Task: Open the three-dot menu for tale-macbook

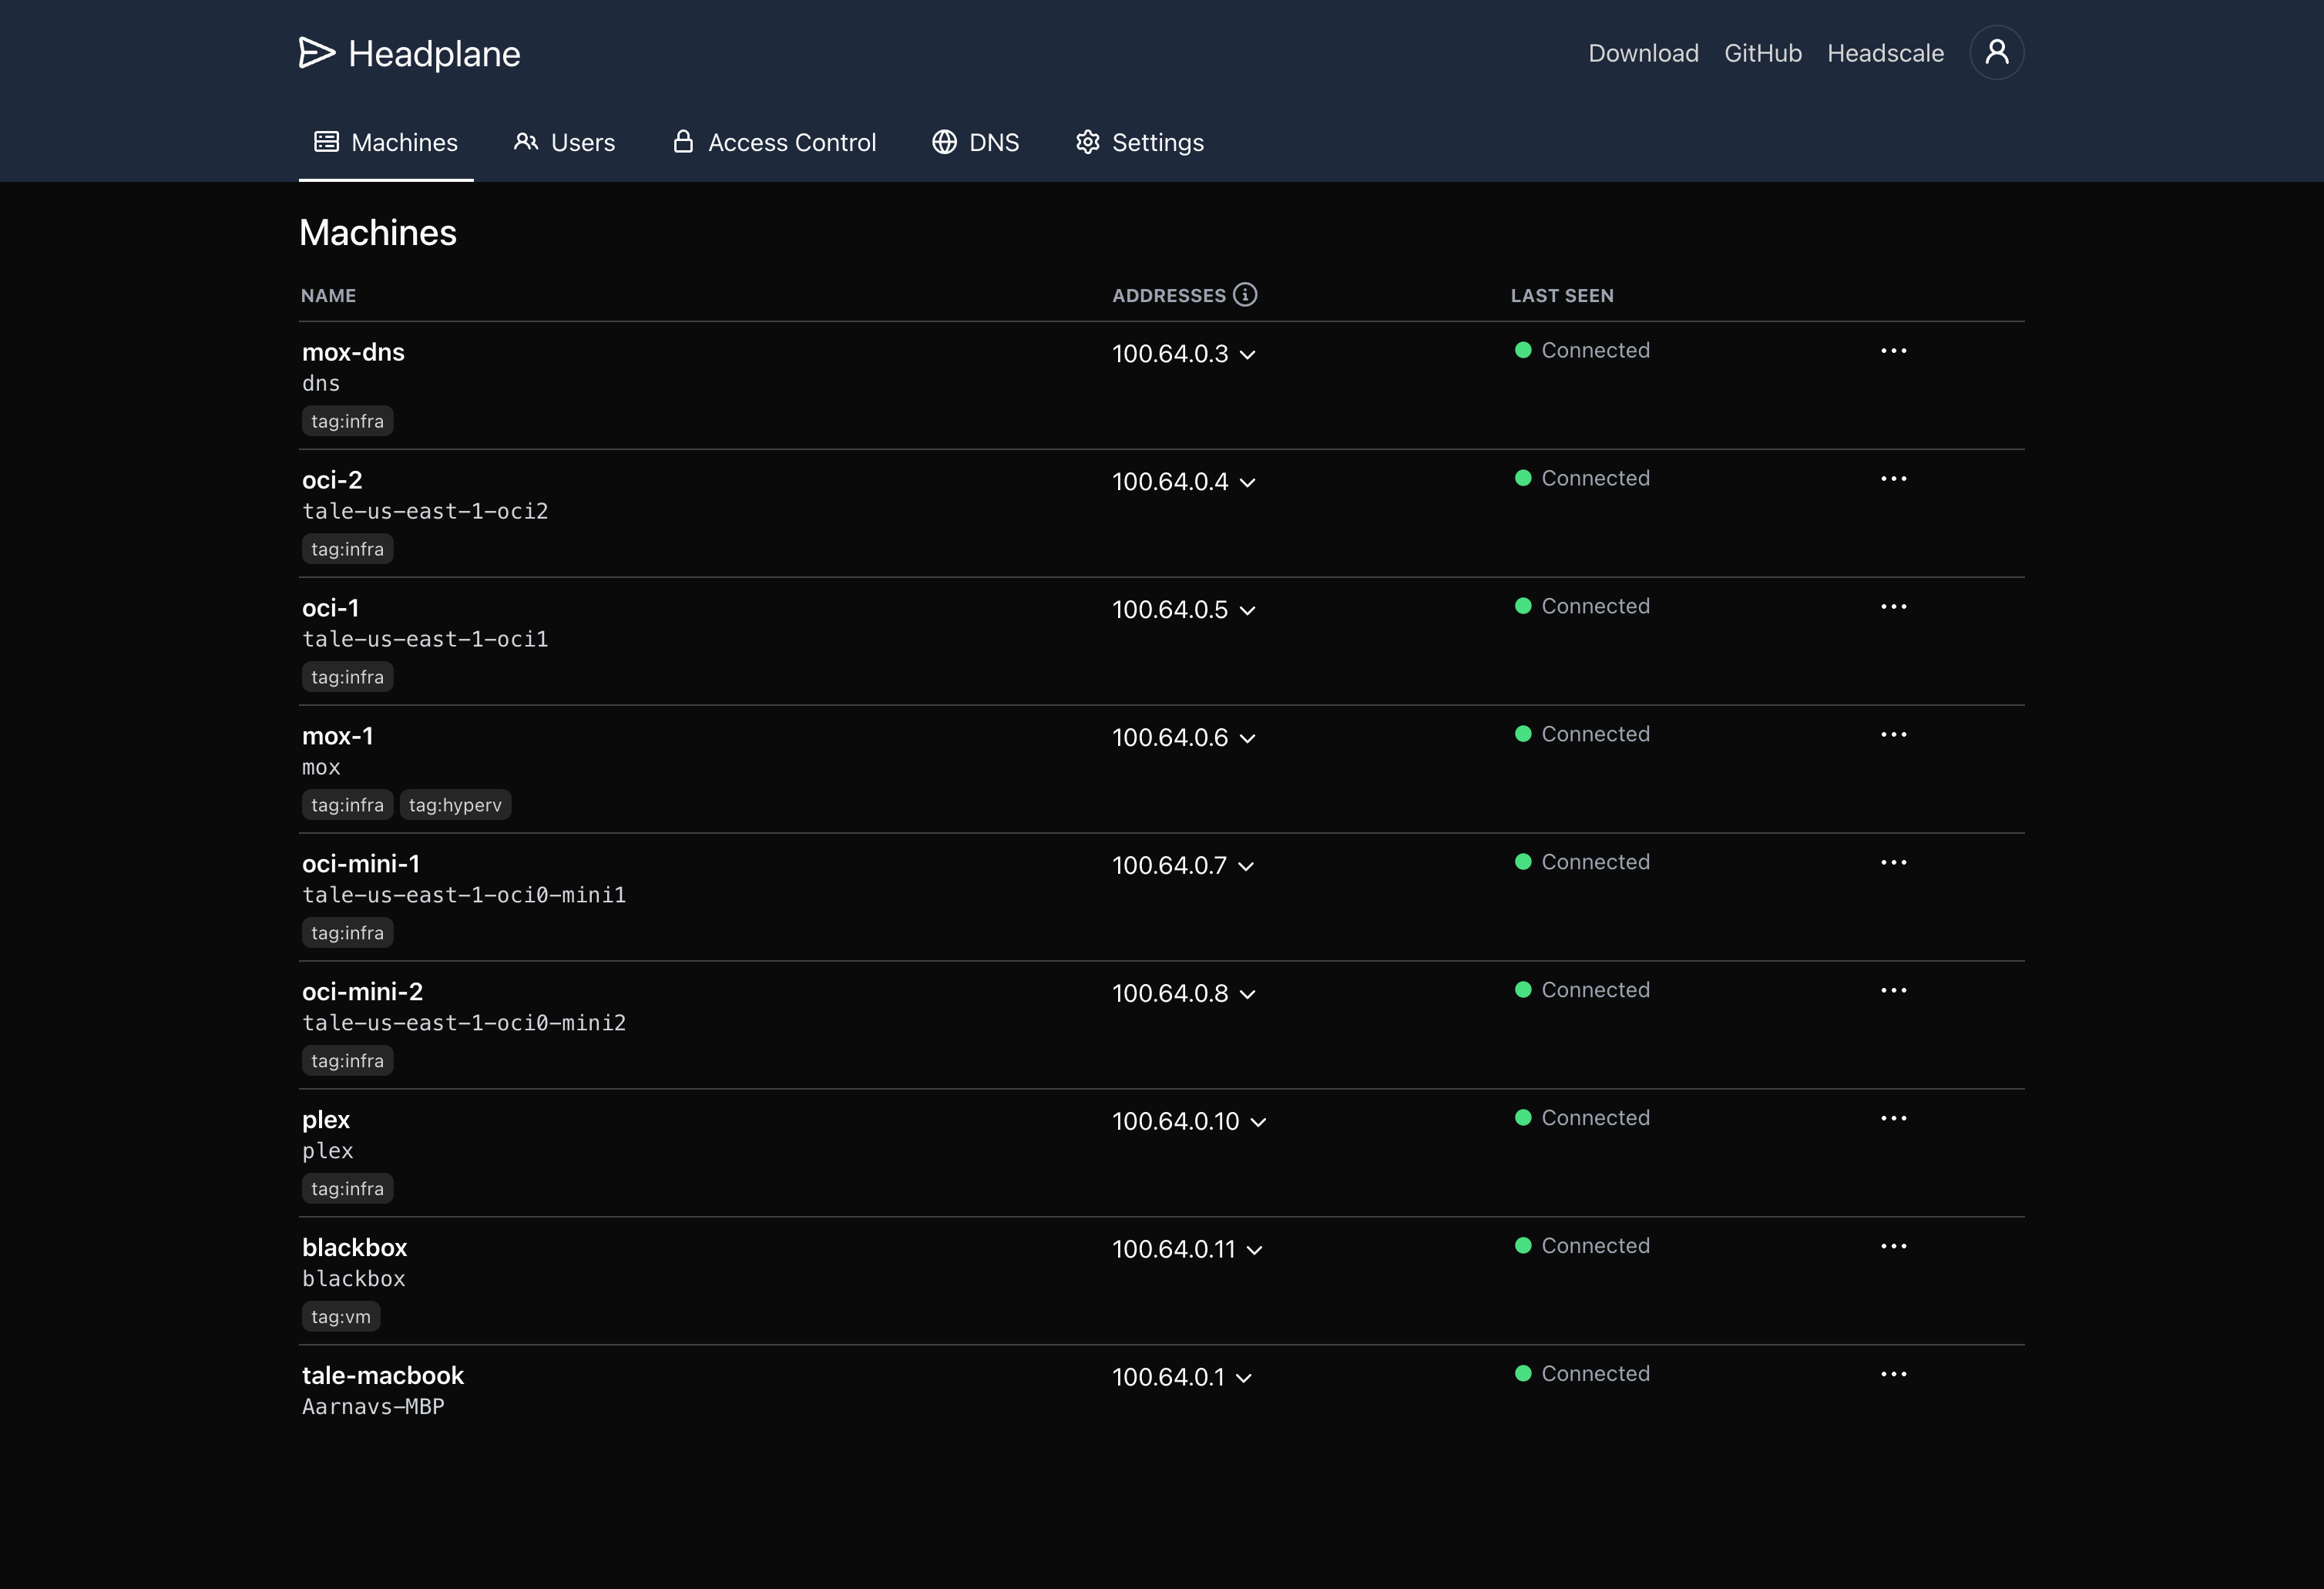Action: pos(1893,1374)
